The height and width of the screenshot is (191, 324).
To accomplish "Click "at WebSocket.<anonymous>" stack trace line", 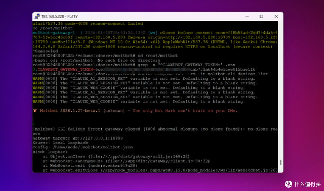I will pyautogui.click(x=126, y=161).
